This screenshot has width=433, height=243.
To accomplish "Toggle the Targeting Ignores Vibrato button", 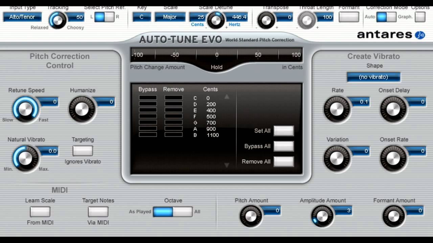I will 83,151.
